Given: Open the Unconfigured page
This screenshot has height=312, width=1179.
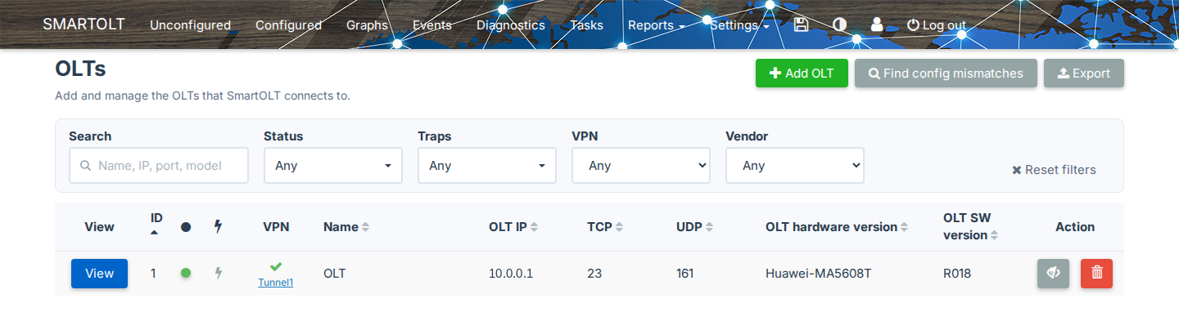Looking at the screenshot, I should (190, 25).
